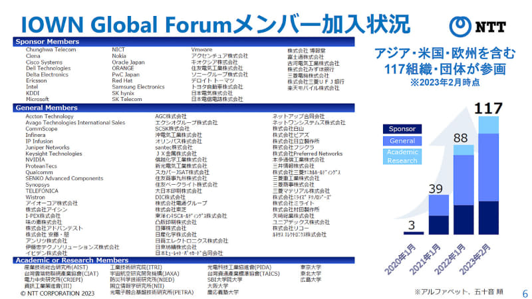532x299 pixels.
Task: Click CommScope in general members
Action: [41, 129]
